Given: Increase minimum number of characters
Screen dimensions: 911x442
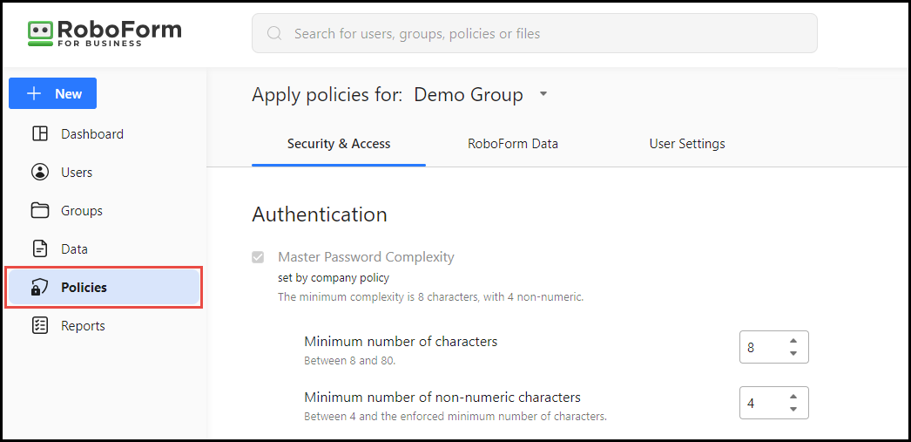Looking at the screenshot, I should tap(793, 341).
